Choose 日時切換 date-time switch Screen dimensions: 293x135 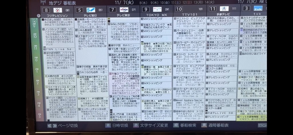click(x=120, y=126)
